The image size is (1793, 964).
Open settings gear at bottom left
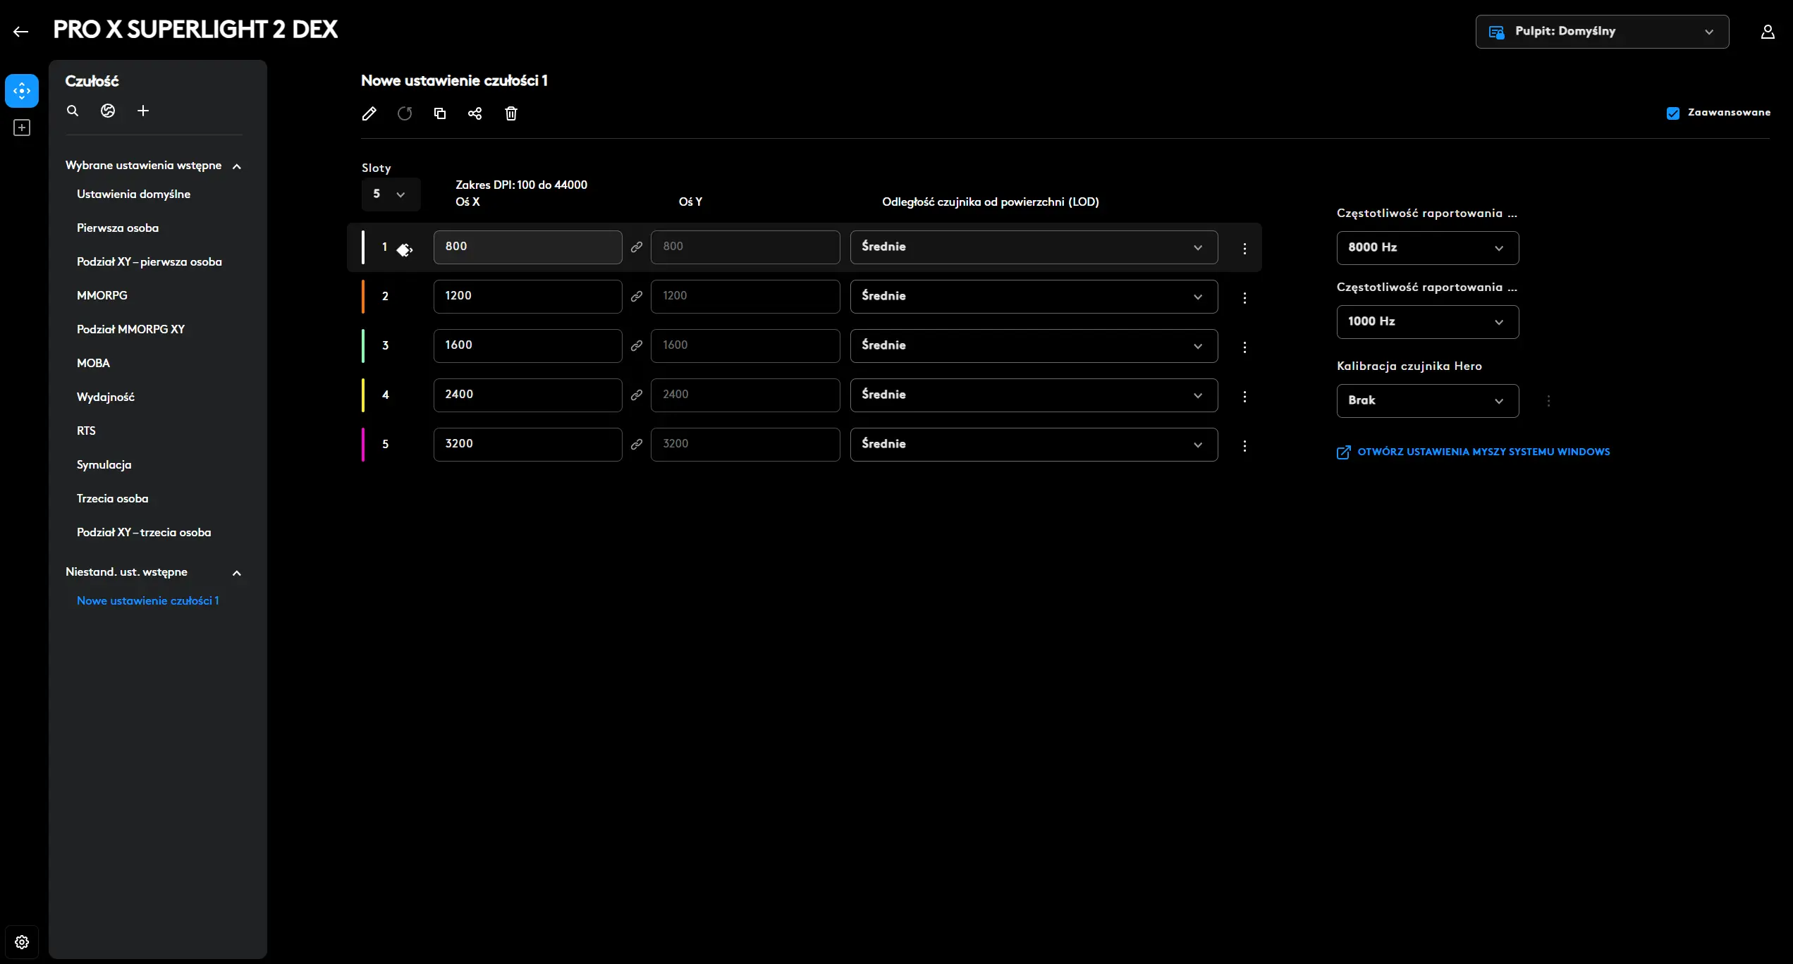[22, 942]
